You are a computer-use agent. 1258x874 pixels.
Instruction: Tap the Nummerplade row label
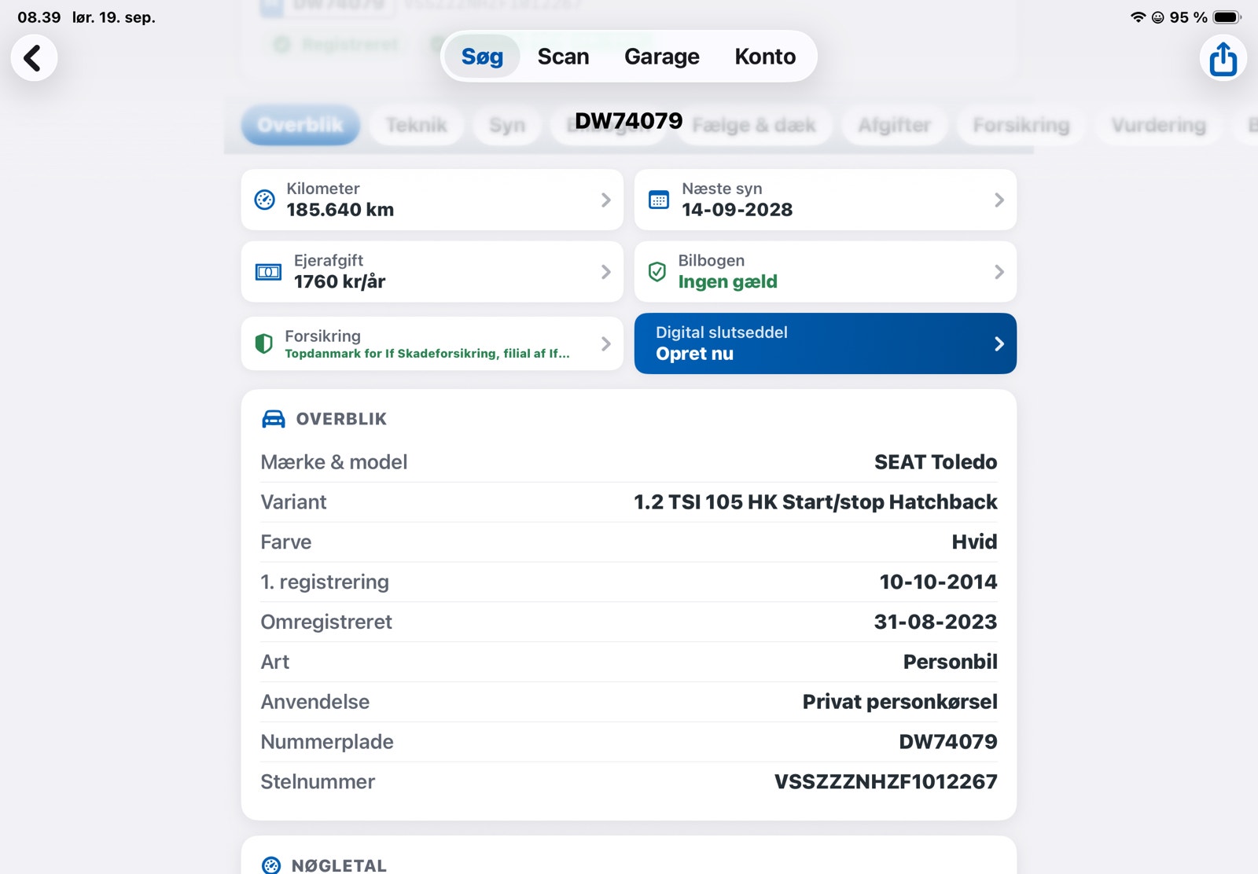327,742
